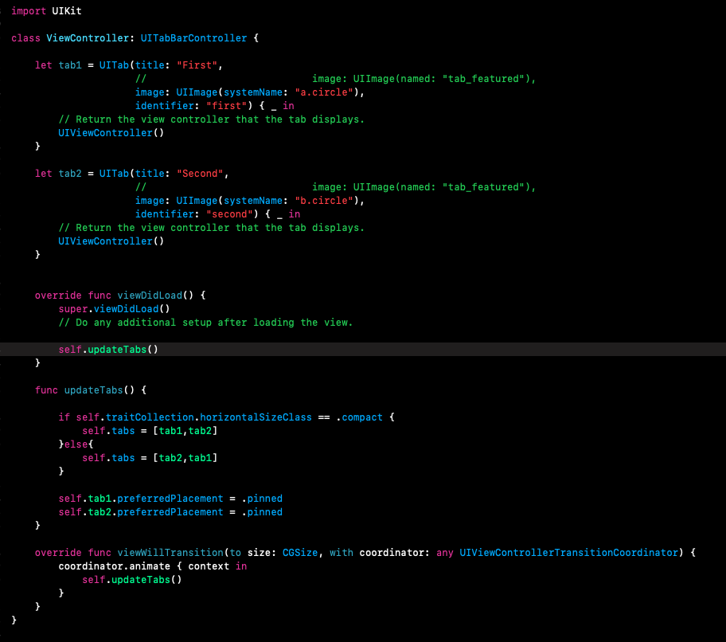This screenshot has height=642, width=726.
Task: Click the 'super.viewDidLoad()' call
Action: coord(115,309)
